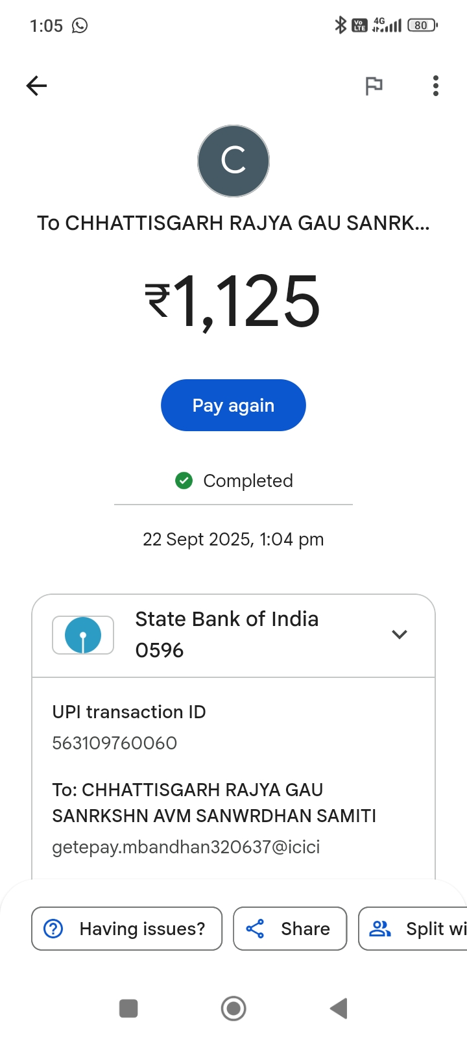Tap the UPI transaction ID number
467x1039 pixels.
click(x=115, y=743)
